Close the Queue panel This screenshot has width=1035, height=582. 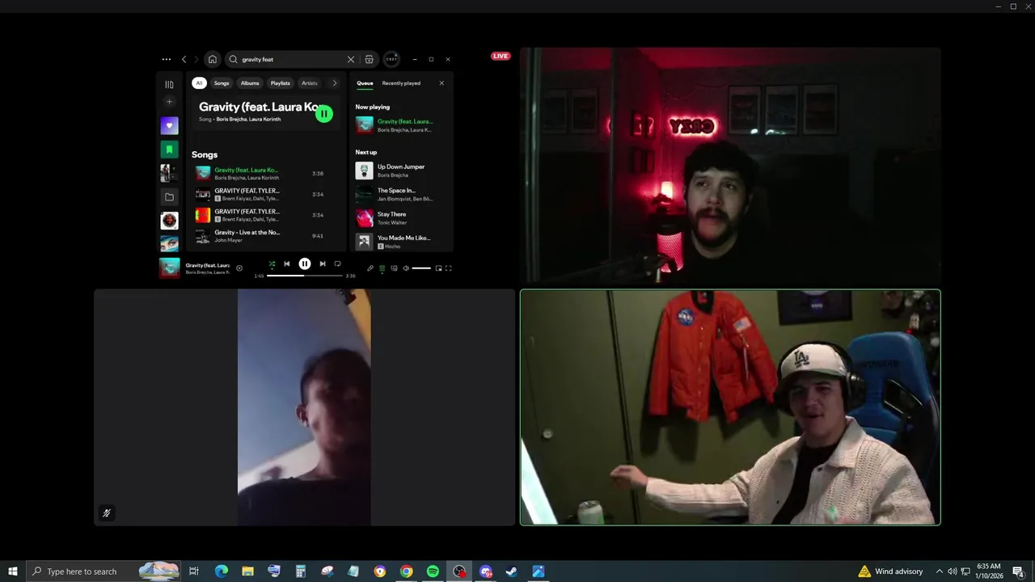(441, 83)
